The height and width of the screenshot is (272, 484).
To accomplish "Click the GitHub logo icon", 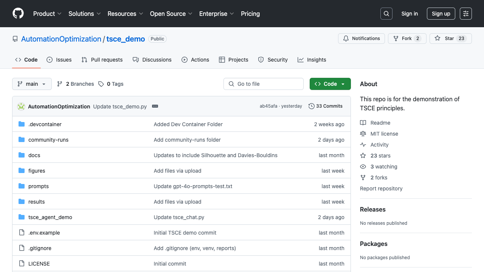I will point(18,14).
